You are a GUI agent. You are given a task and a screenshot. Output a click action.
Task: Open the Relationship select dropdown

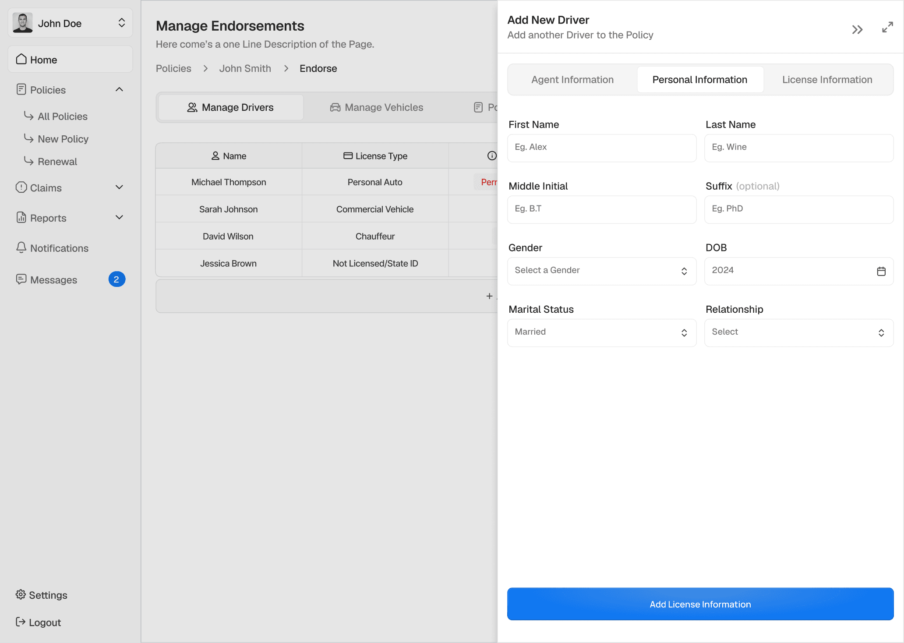(798, 333)
